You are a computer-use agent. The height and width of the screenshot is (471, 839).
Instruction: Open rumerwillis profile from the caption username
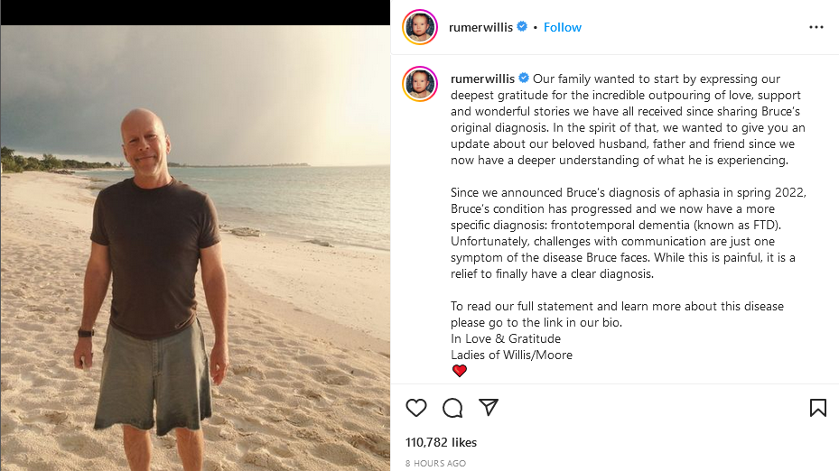tap(481, 79)
